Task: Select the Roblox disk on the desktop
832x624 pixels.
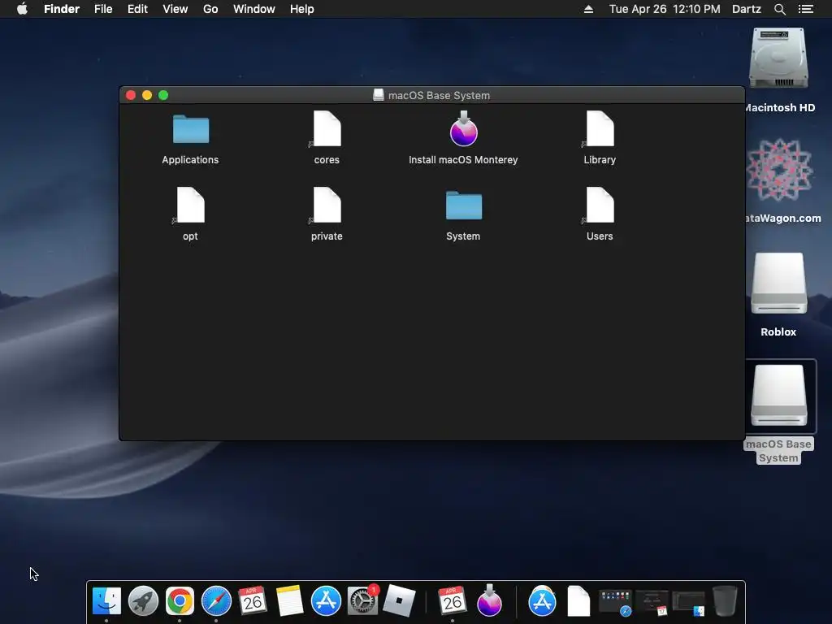Action: (778, 284)
